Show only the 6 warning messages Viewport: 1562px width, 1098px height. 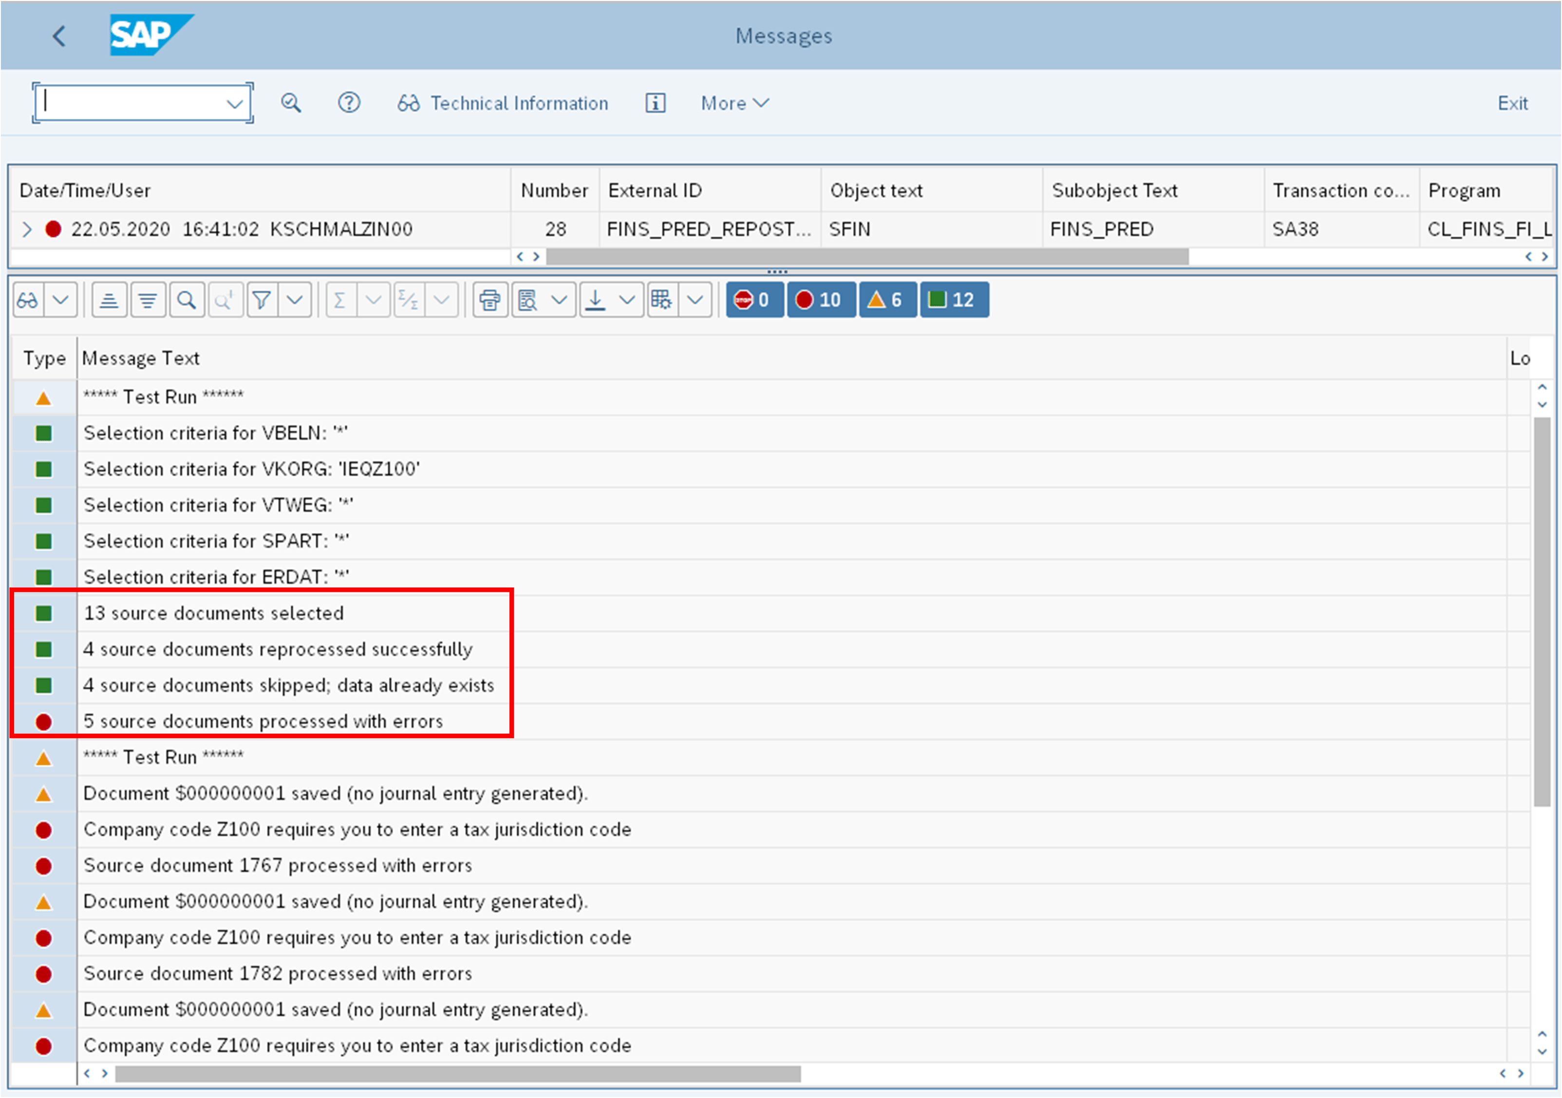point(887,299)
